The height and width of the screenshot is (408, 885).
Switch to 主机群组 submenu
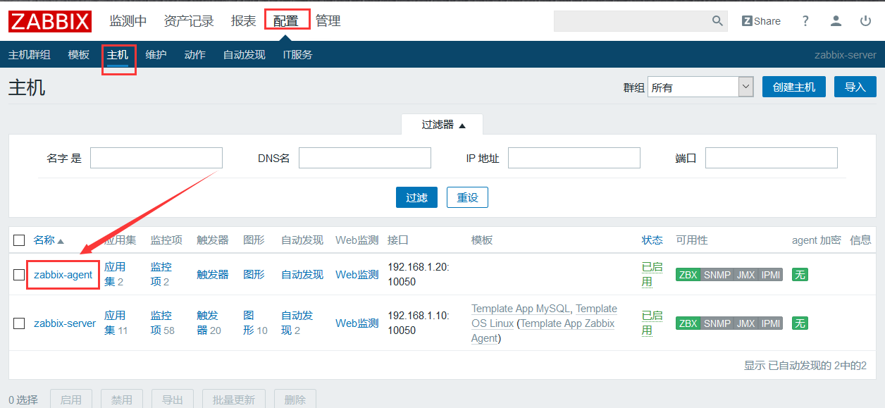point(30,54)
